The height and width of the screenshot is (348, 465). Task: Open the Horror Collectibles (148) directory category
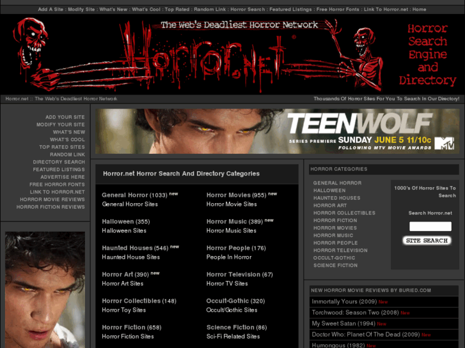click(131, 301)
